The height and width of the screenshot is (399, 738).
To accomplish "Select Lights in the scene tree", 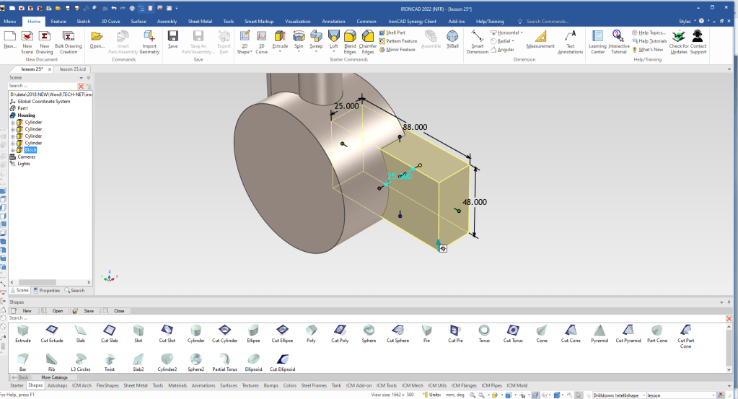I will pyautogui.click(x=24, y=164).
